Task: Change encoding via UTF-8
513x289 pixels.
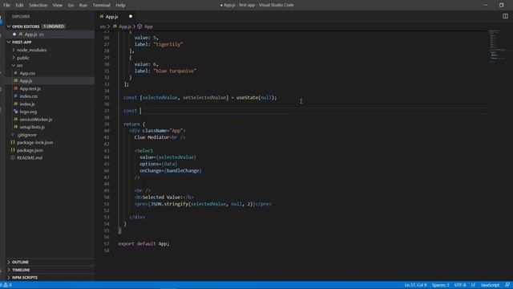Action: 460,285
